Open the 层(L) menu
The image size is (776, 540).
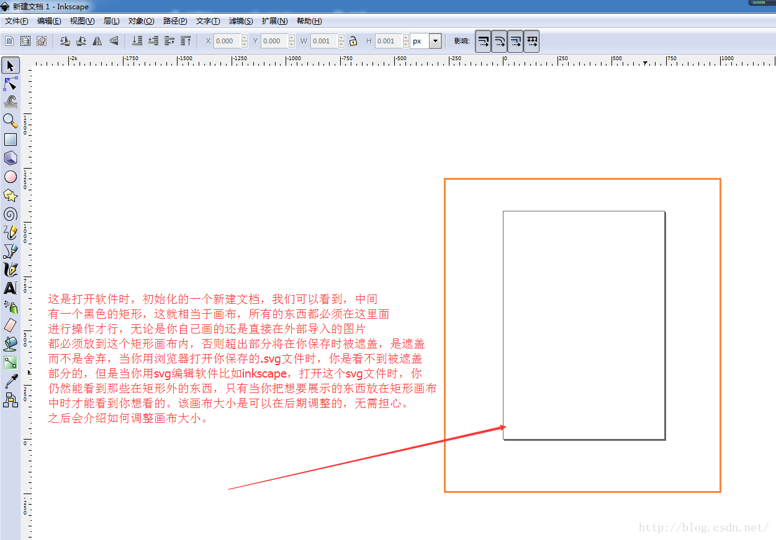tap(112, 21)
